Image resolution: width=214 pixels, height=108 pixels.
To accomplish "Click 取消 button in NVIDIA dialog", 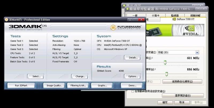I will coord(182,102).
